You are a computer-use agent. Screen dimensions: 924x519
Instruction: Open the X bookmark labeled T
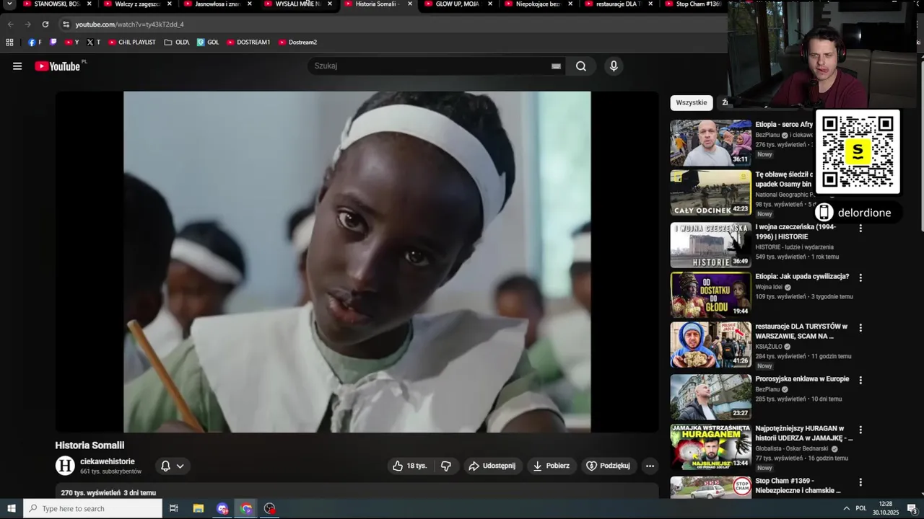(94, 42)
